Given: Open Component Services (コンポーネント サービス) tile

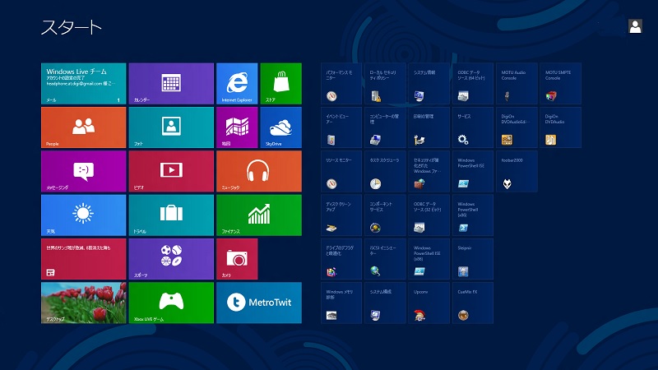Looking at the screenshot, I should click(x=385, y=215).
